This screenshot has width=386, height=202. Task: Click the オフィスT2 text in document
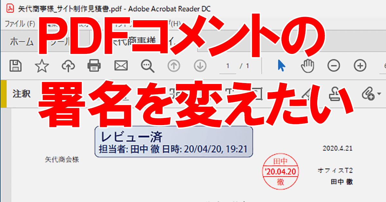(335, 170)
